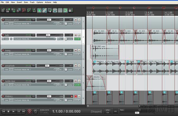Click timeline marker 10

click(149, 8)
